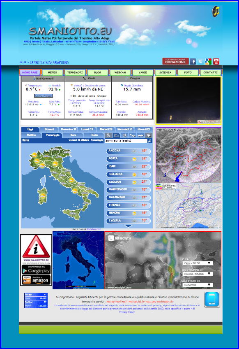This screenshot has width=239, height=349.
Task: Click the Donazione support button
Action: click(x=175, y=61)
